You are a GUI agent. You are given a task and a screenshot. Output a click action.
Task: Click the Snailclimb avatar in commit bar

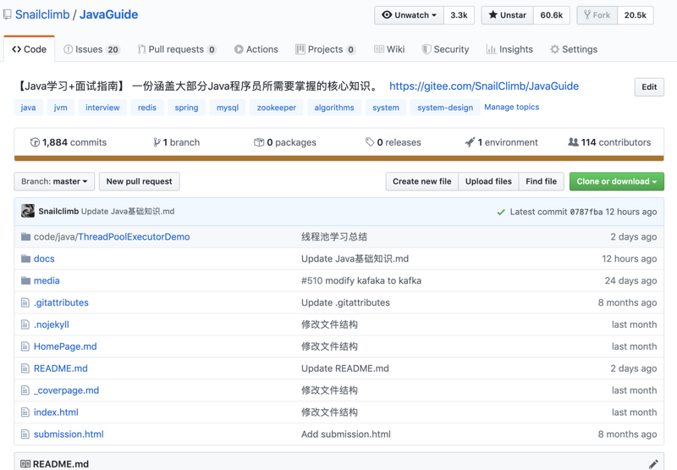[28, 211]
